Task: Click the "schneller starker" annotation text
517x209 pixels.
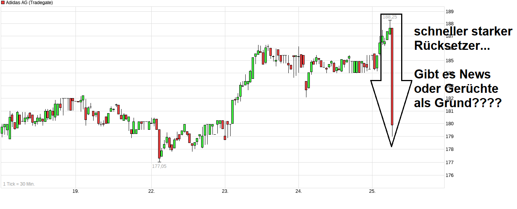Action: tap(463, 32)
